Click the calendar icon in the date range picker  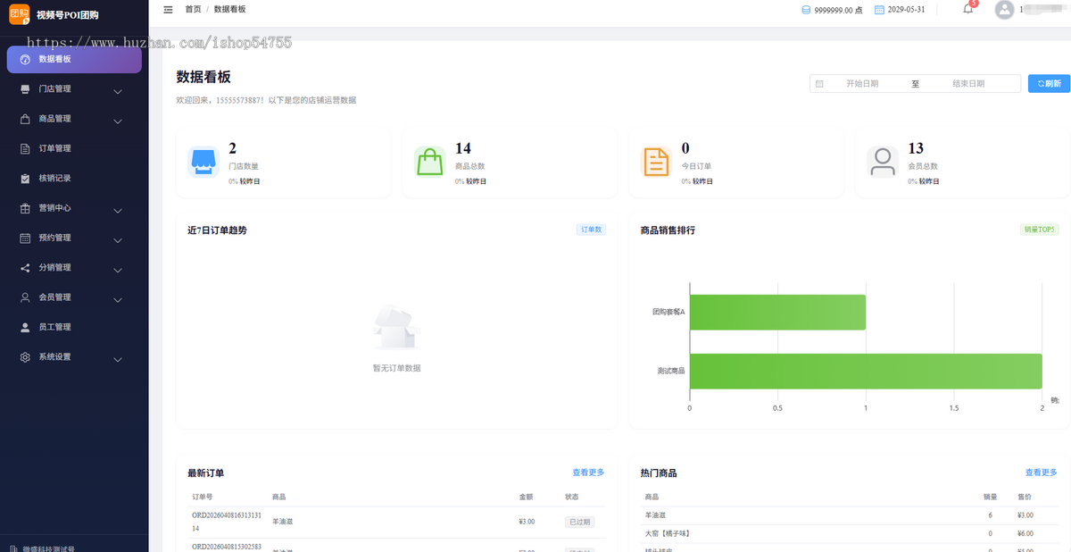[x=819, y=84]
